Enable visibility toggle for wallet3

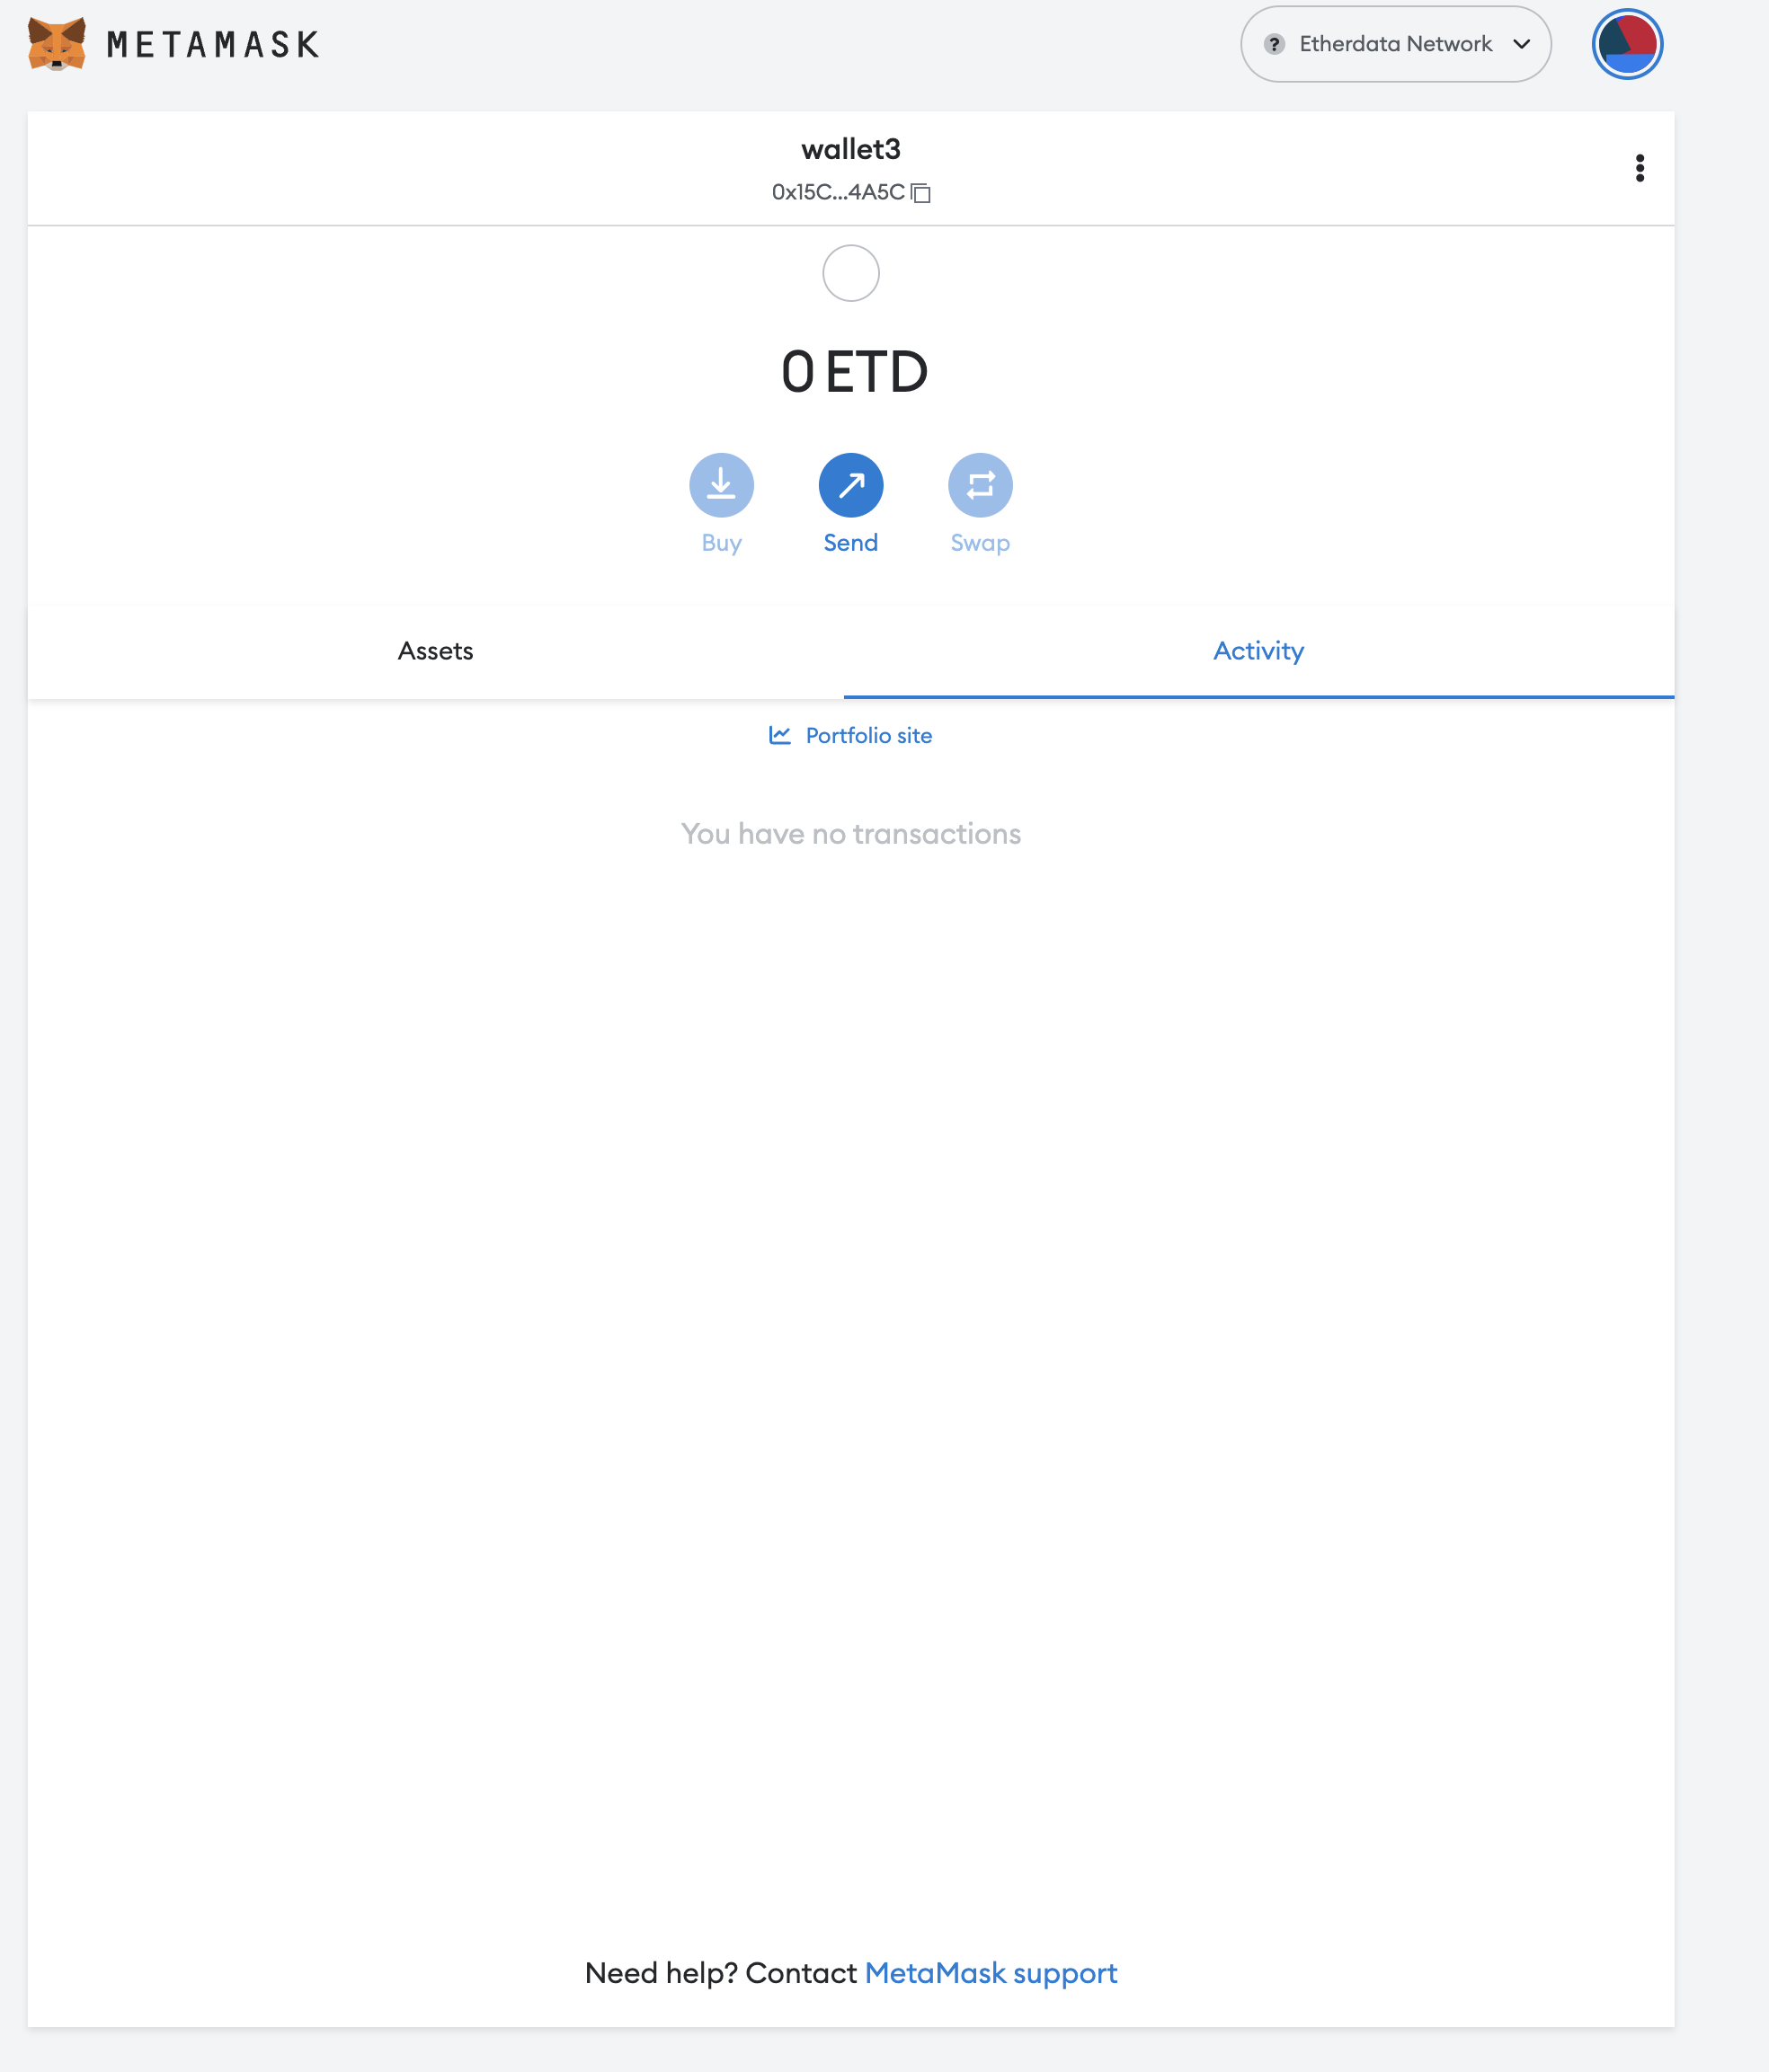tap(1638, 168)
